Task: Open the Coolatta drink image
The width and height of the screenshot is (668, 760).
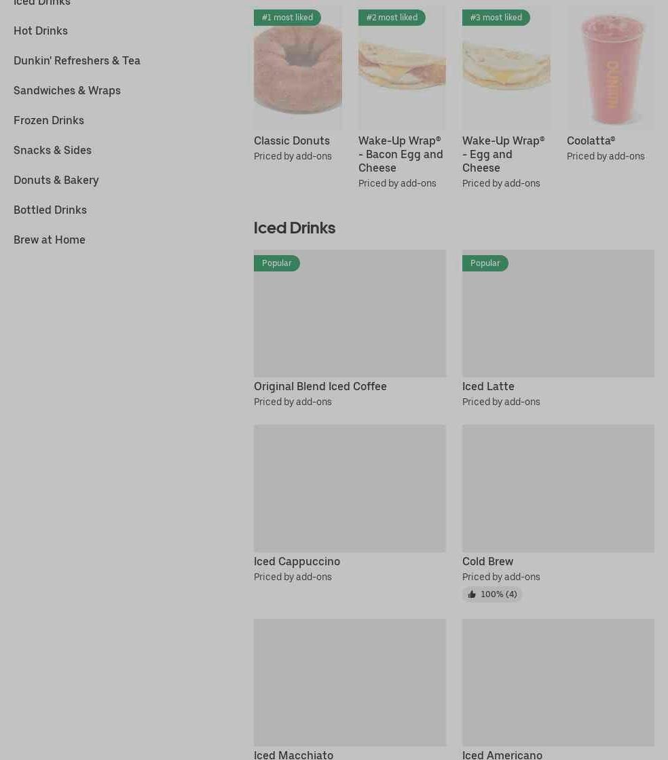Action: (610, 68)
